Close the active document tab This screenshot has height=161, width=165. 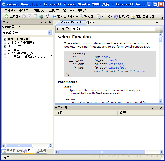tap(161, 22)
